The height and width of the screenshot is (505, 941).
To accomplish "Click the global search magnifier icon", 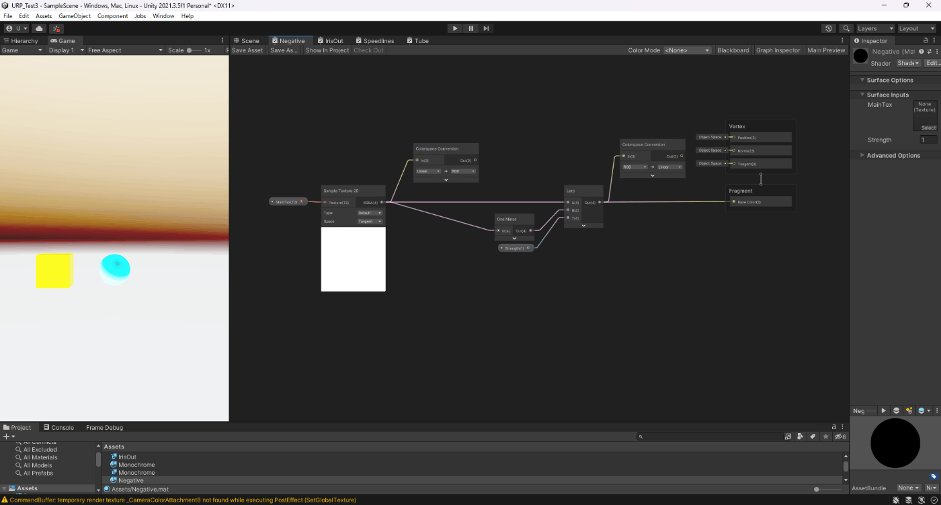I will point(846,29).
